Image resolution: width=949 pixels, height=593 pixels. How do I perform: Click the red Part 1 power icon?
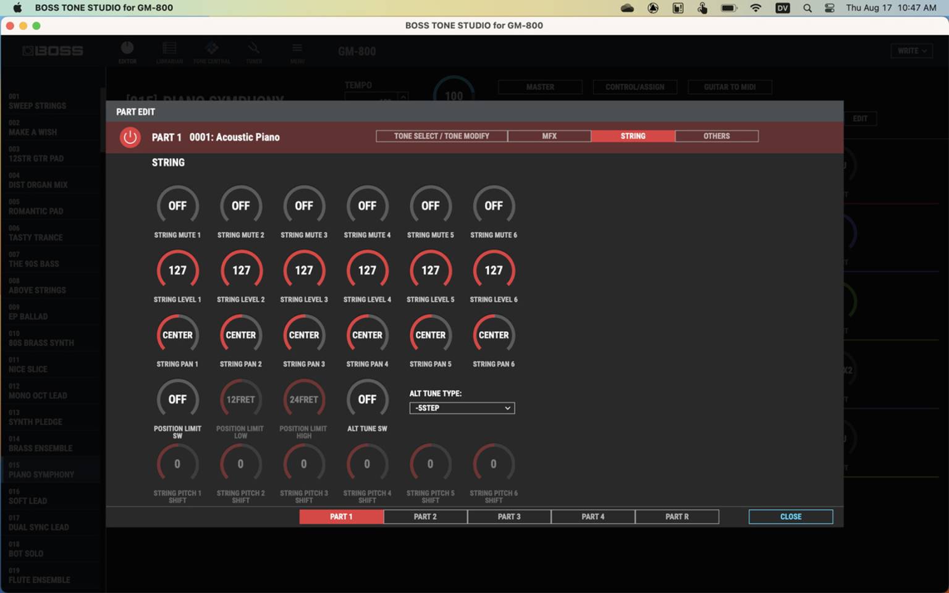[130, 137]
